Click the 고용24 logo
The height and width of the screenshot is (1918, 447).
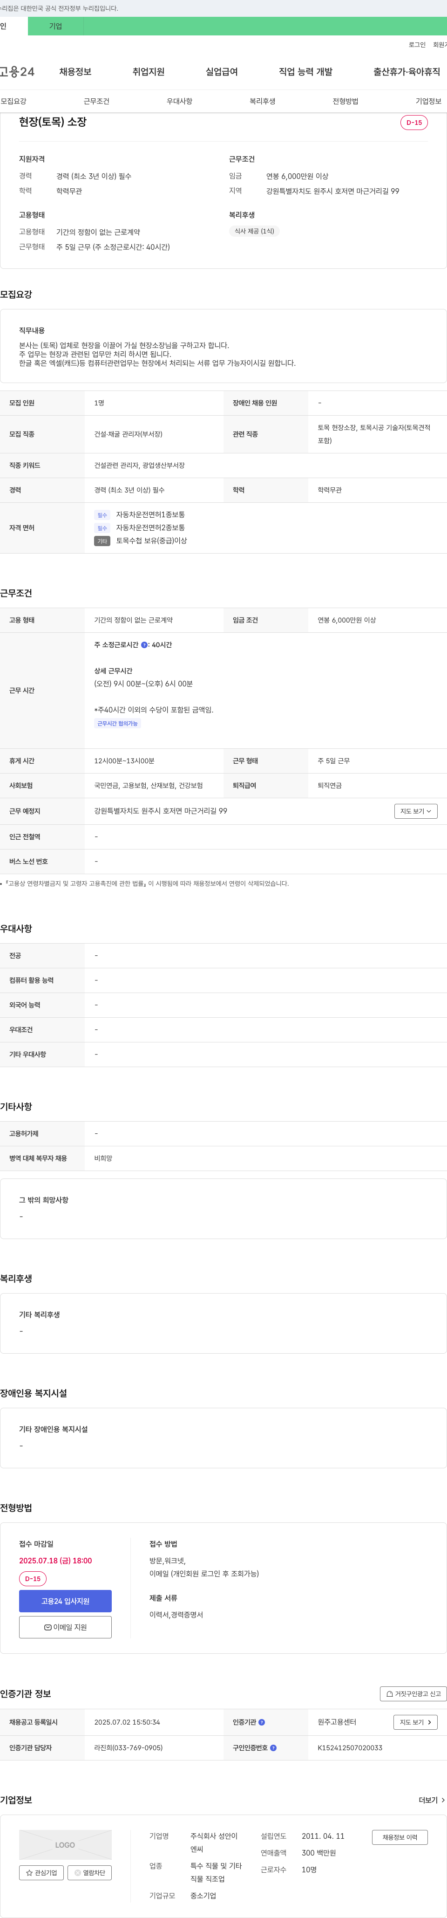(x=17, y=72)
